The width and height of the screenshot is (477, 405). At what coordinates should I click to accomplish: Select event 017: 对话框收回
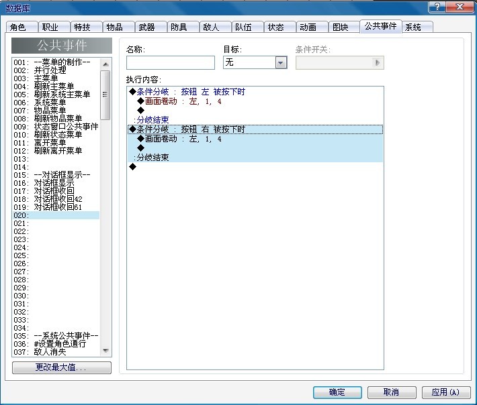pyautogui.click(x=56, y=191)
